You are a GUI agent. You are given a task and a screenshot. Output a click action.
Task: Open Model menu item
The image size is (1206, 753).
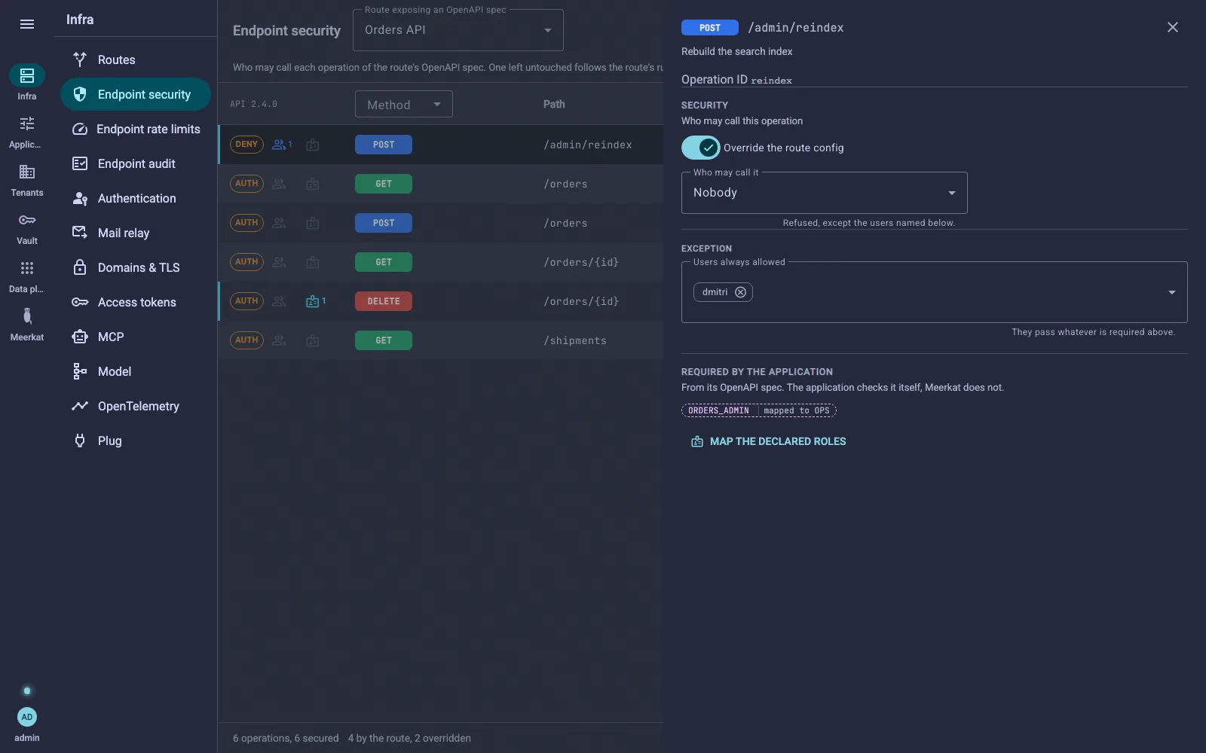click(x=136, y=371)
